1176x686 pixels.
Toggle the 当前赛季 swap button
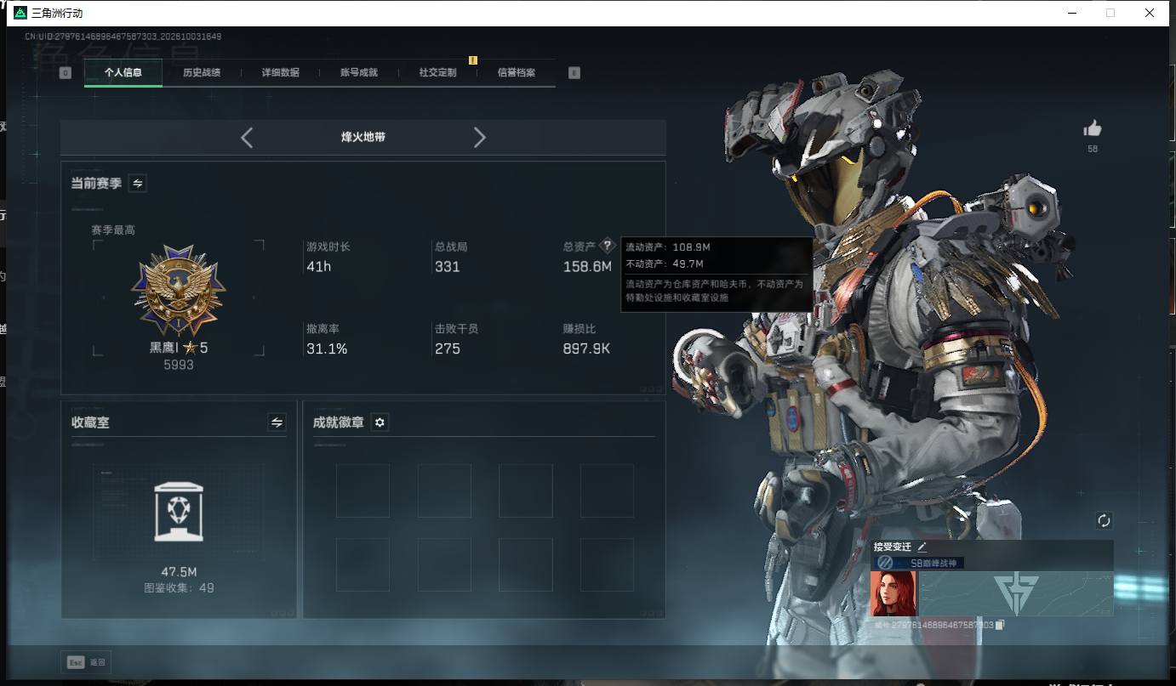[137, 183]
